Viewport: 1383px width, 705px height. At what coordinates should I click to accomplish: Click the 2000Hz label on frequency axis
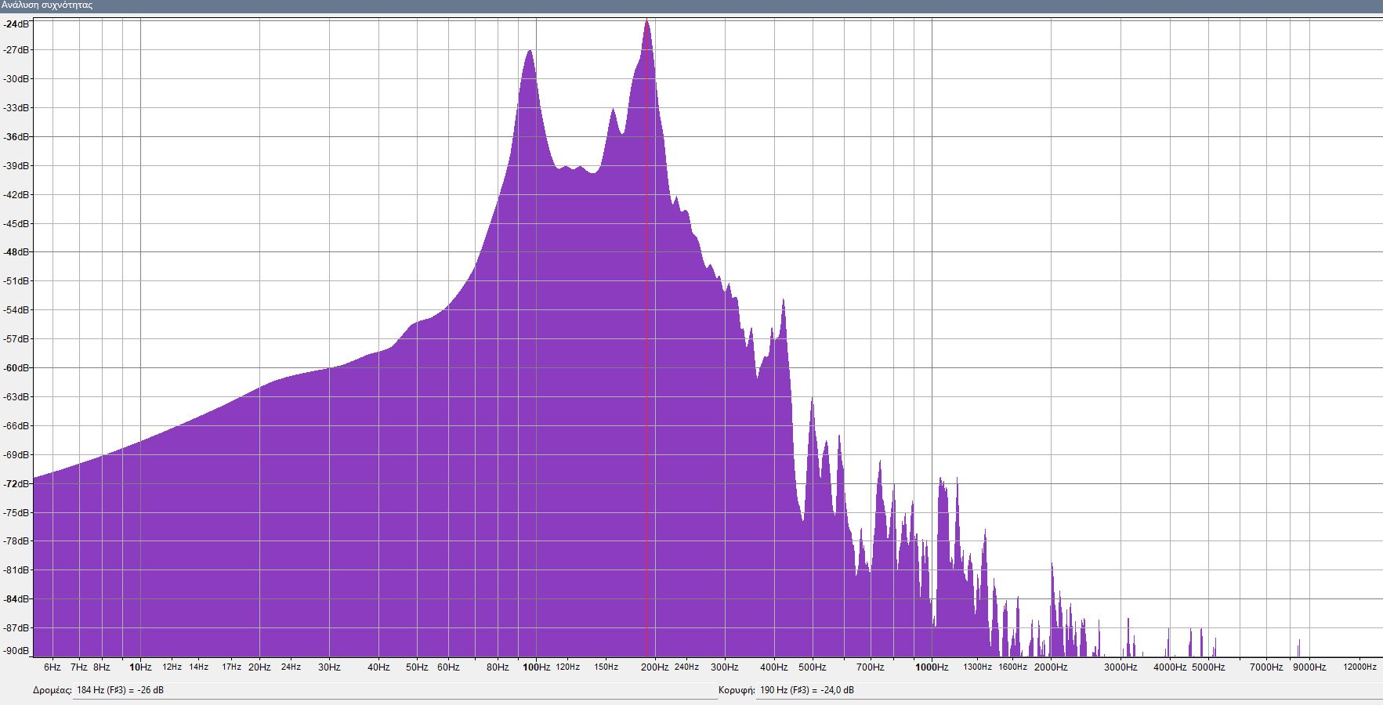click(x=1051, y=667)
